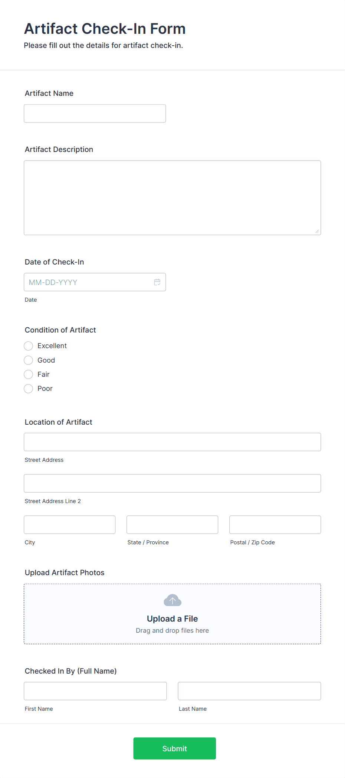Click the cloud upload icon
This screenshot has width=345, height=778.
click(172, 600)
